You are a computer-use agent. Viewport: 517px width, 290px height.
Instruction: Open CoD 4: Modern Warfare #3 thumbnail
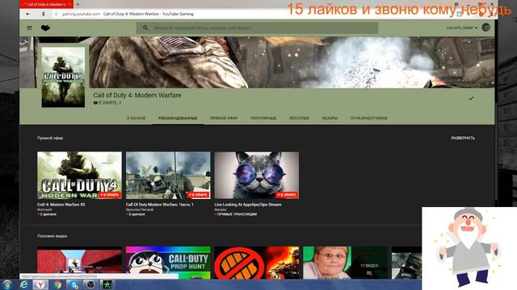point(79,176)
